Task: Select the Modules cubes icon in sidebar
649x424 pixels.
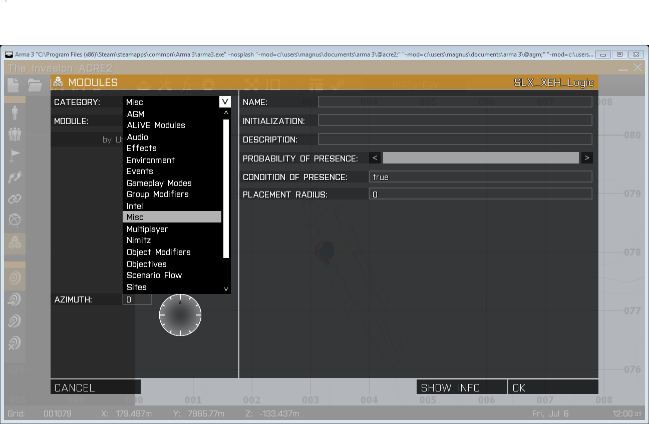Action: 15,243
